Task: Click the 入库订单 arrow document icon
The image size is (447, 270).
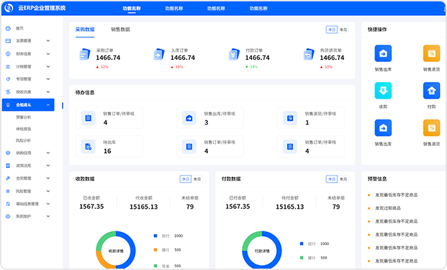Action: pyautogui.click(x=159, y=54)
